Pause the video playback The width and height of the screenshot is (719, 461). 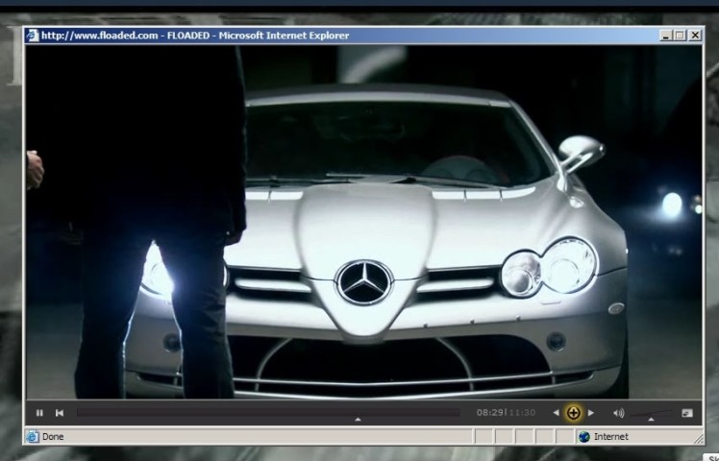coord(39,413)
